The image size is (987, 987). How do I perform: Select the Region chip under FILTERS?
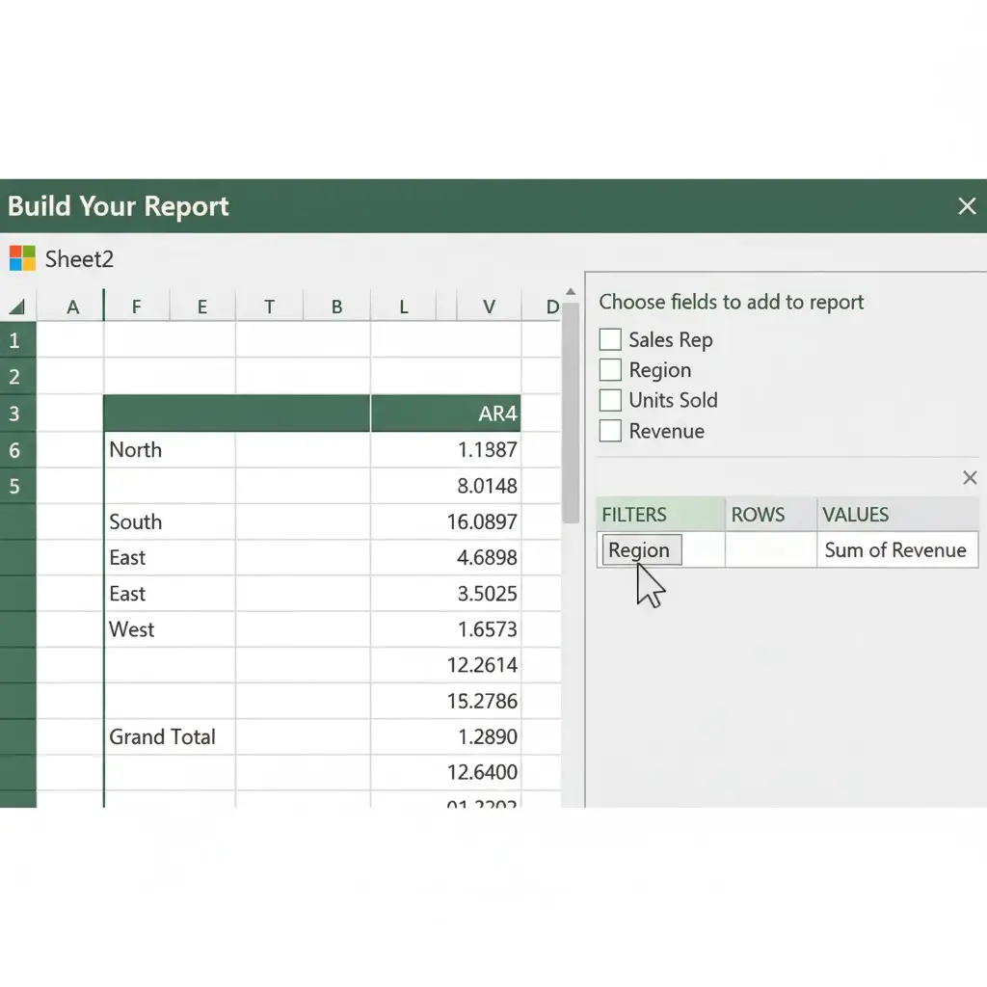point(640,549)
